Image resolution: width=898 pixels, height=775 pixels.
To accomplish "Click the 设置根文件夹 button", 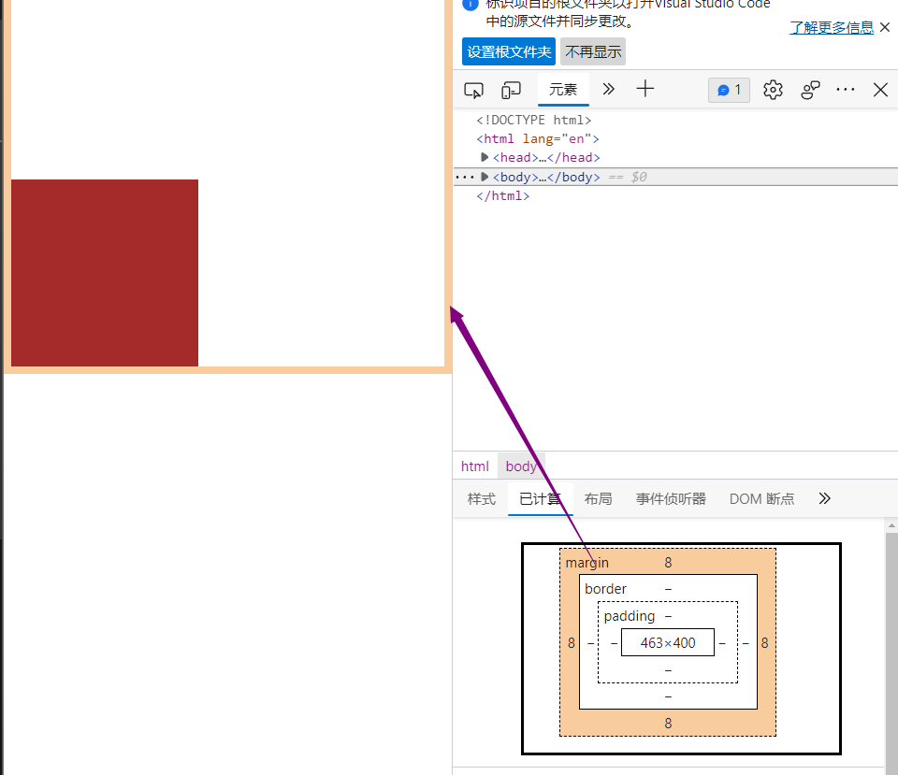I will coord(509,52).
